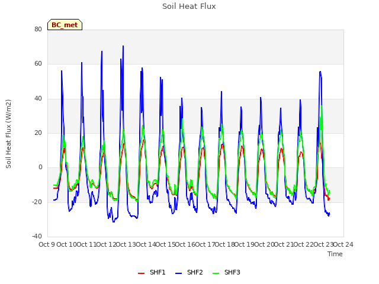379x284 pixels.
Task: Click the BC_met annotation label
Action: 65,25
